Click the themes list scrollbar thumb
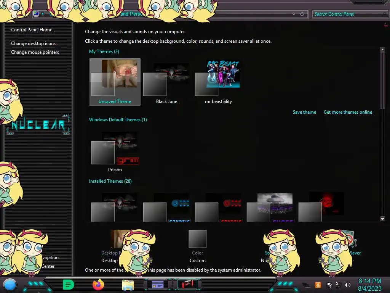This screenshot has width=390, height=293. pos(382,80)
